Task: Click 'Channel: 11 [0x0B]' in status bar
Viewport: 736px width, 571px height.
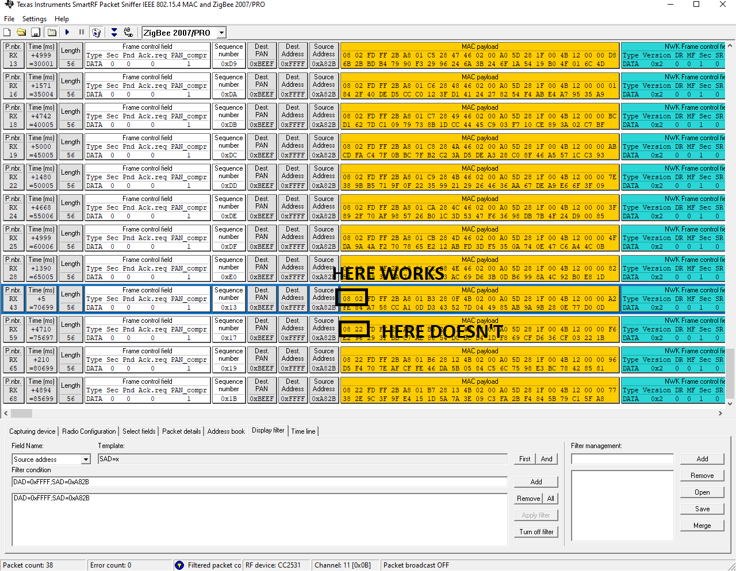Action: 343,565
